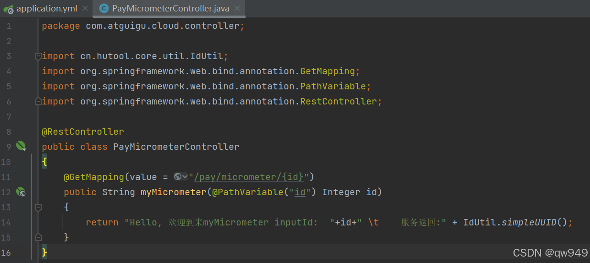Close the PayMicrometerController.java tab
Viewport: 590px width, 263px height.
(237, 8)
